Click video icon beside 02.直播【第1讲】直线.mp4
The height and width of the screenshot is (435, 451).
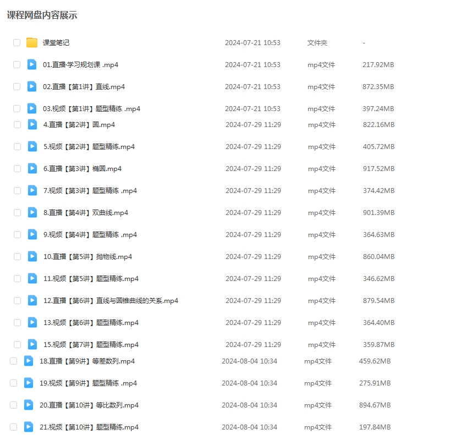32,86
